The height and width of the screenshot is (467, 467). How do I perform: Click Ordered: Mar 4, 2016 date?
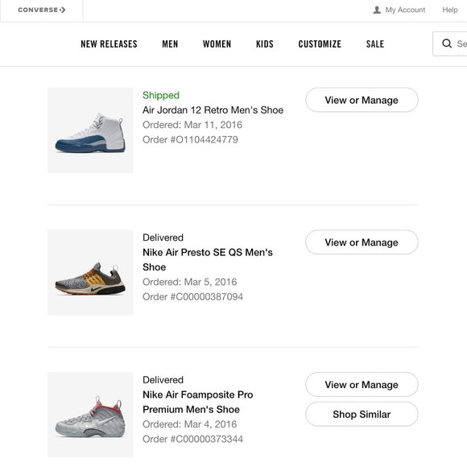(x=190, y=424)
